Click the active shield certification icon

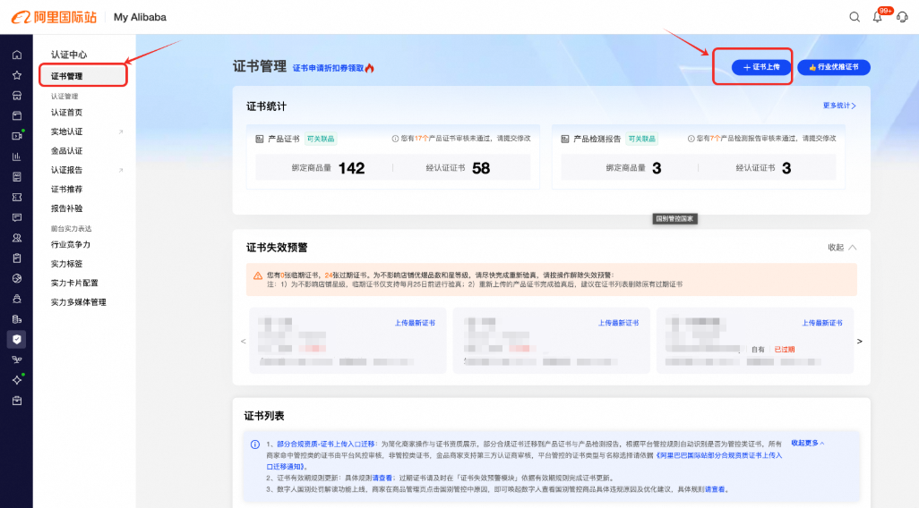click(17, 340)
